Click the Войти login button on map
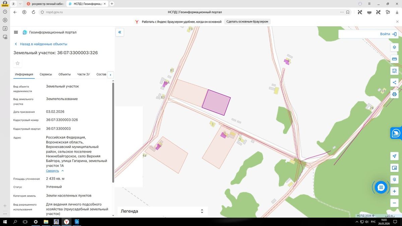 388,34
